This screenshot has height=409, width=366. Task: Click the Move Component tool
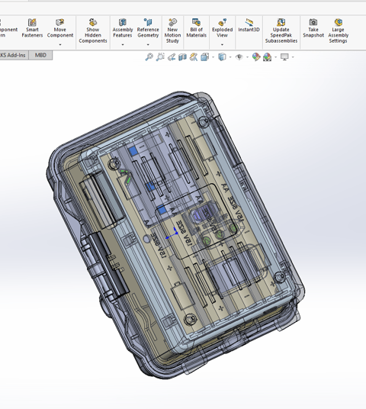[x=60, y=28]
